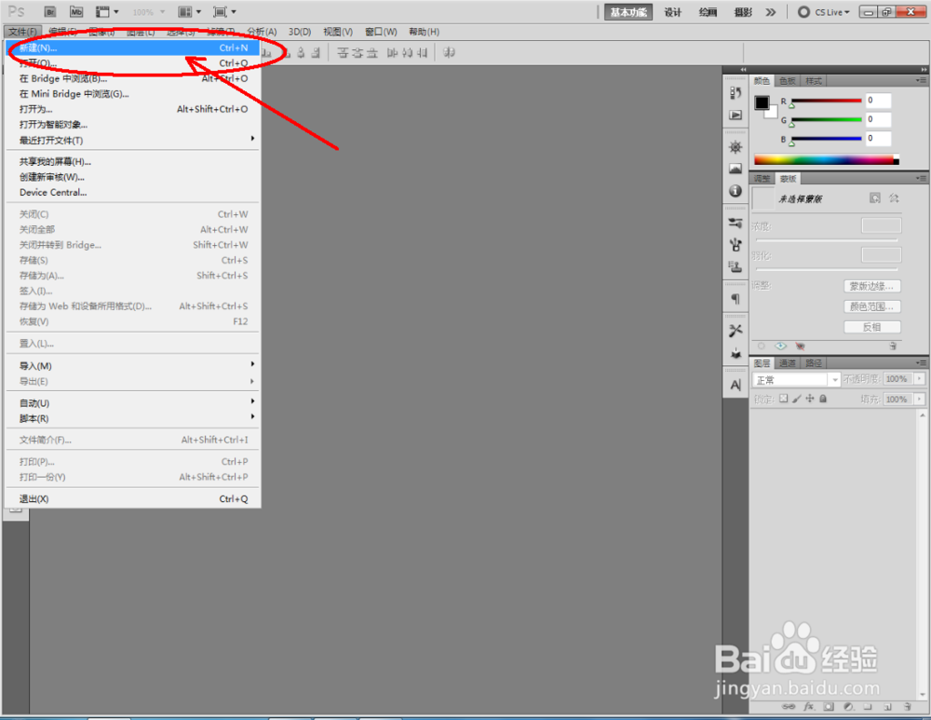Open the 窗口(W) menu
The height and width of the screenshot is (720, 931).
click(x=381, y=32)
